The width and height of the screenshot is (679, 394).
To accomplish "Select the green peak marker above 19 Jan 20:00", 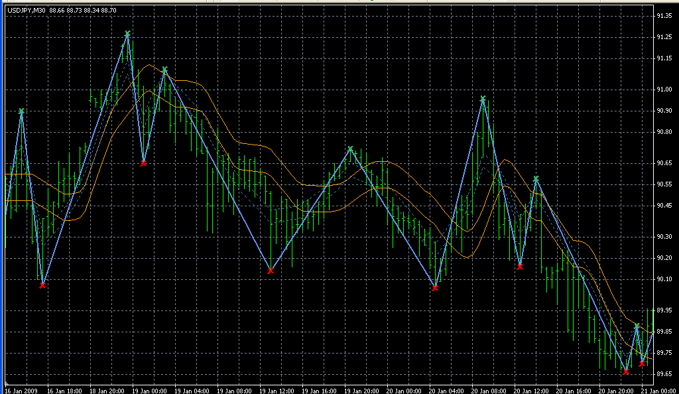I will [x=351, y=149].
